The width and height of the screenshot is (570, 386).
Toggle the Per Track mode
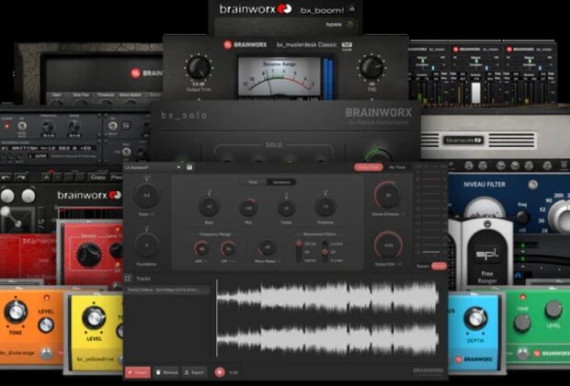click(x=398, y=167)
